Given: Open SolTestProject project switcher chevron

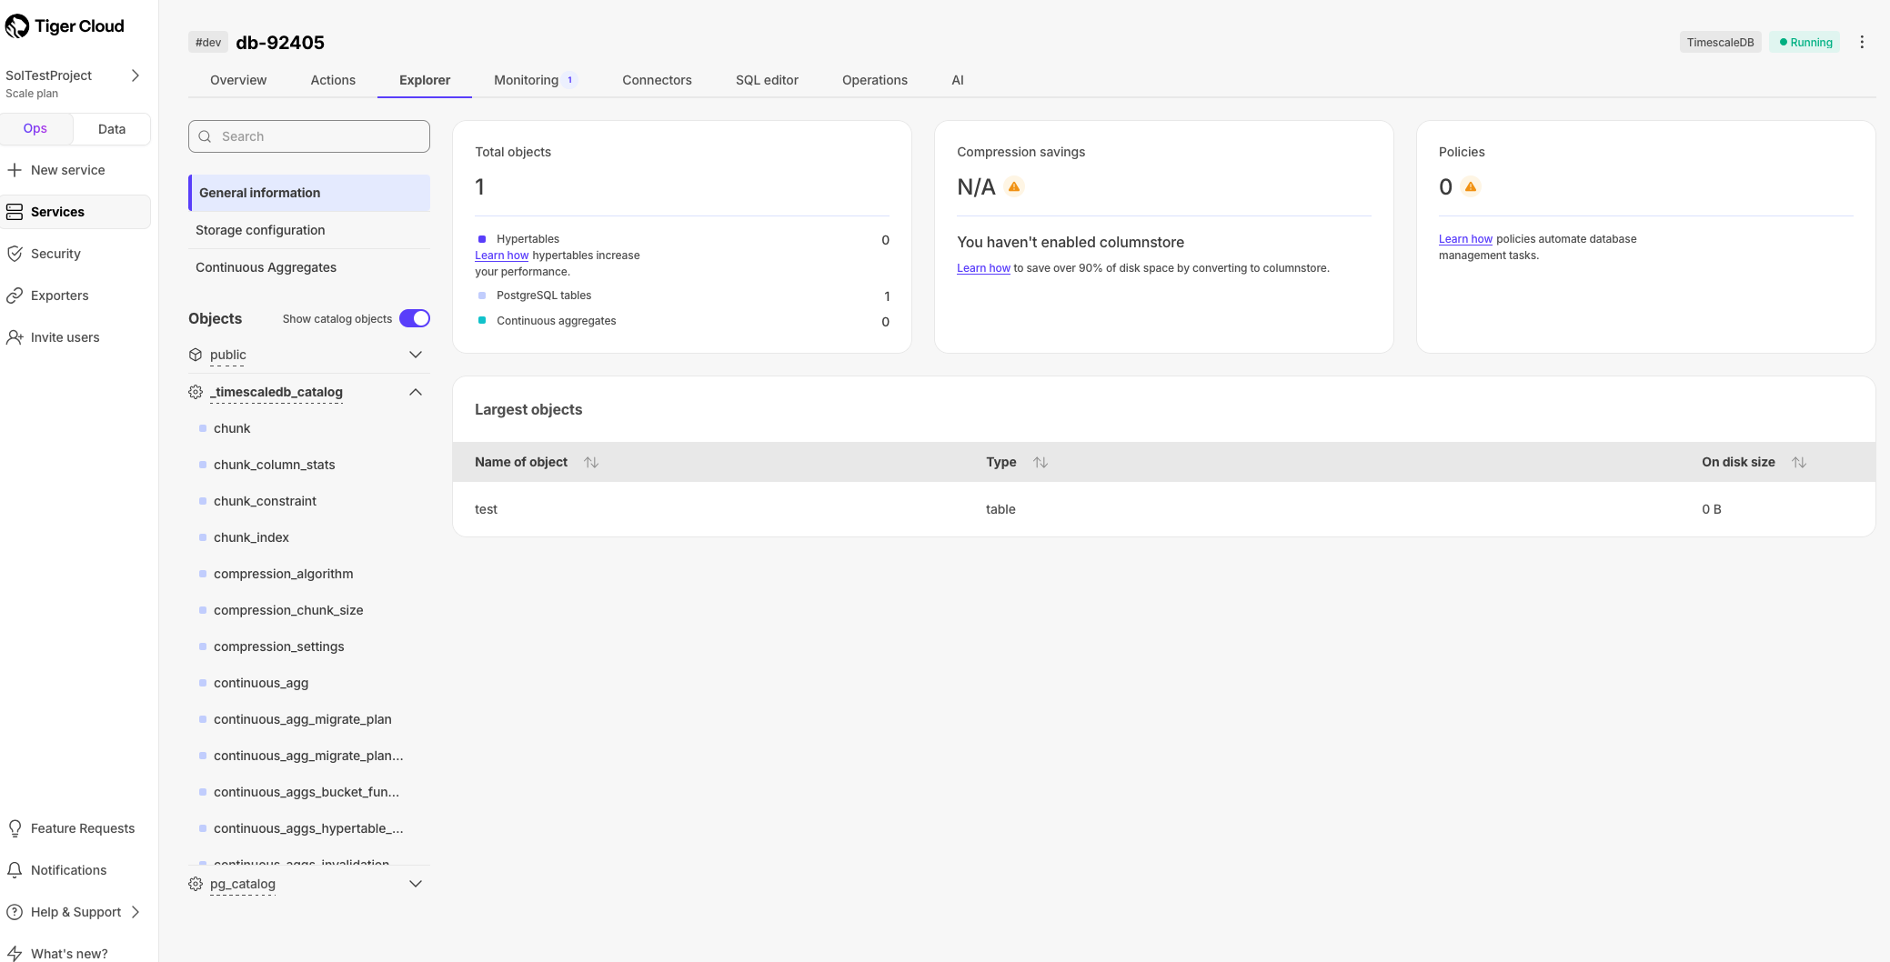Looking at the screenshot, I should coord(136,75).
